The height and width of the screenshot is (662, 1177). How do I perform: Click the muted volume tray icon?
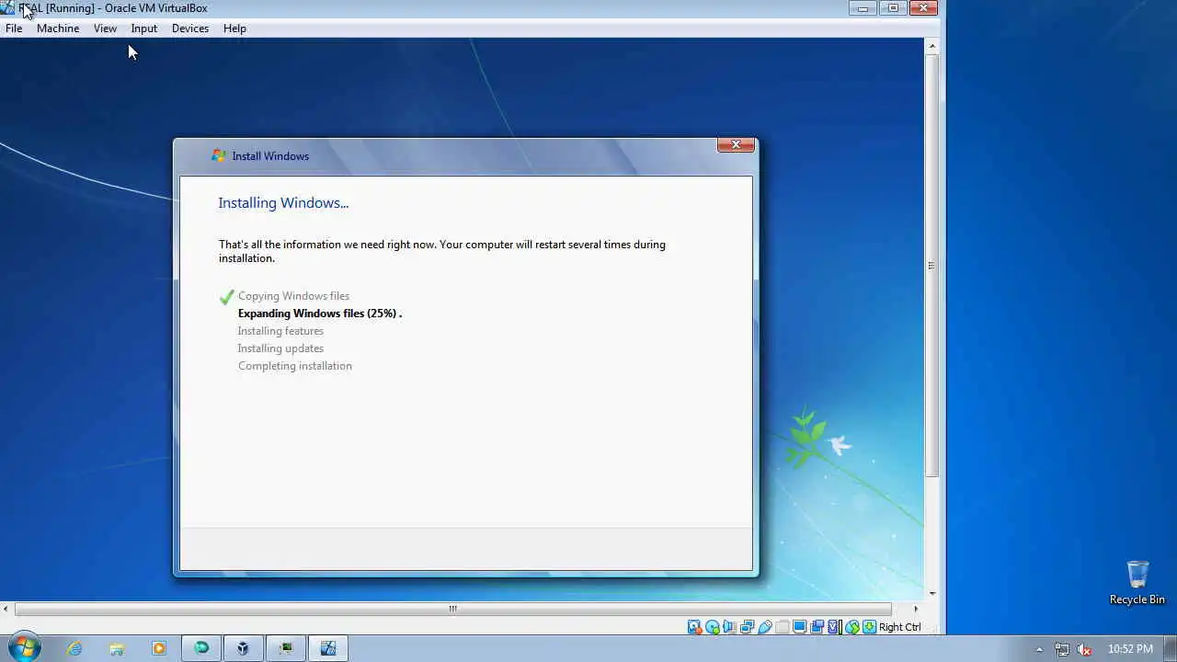click(x=1084, y=649)
